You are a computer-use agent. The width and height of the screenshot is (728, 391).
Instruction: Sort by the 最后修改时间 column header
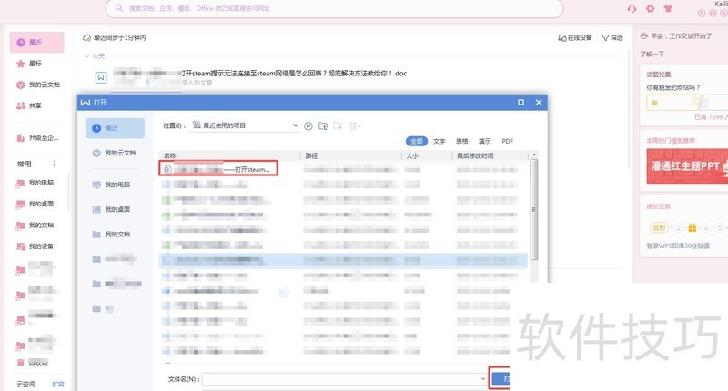point(490,155)
